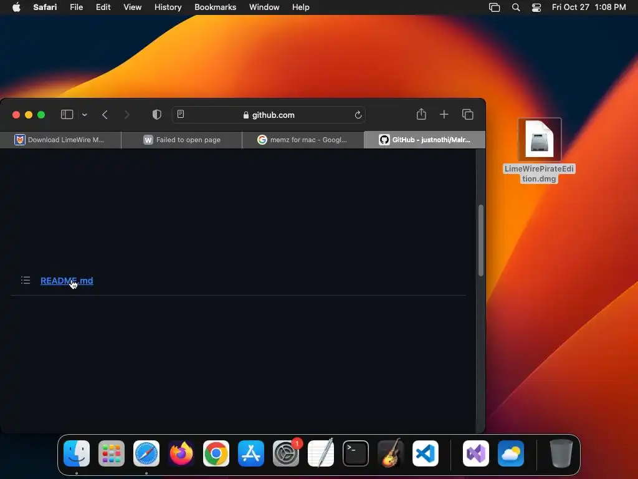
Task: Go back using the back arrow
Action: (x=105, y=115)
